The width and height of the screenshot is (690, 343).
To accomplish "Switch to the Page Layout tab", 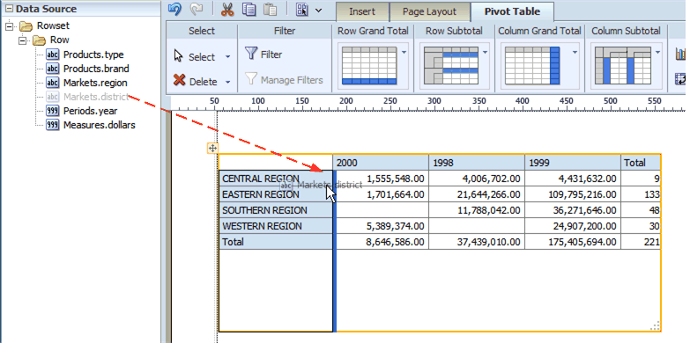I will coord(429,11).
